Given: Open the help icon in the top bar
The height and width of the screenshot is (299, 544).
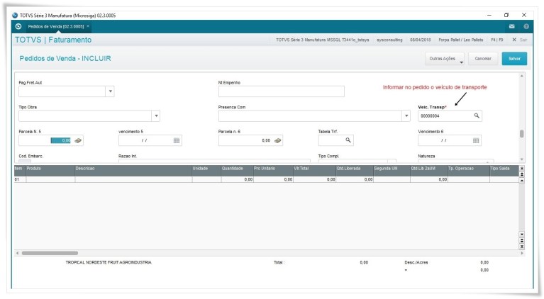Looking at the screenshot, I should [526, 26].
